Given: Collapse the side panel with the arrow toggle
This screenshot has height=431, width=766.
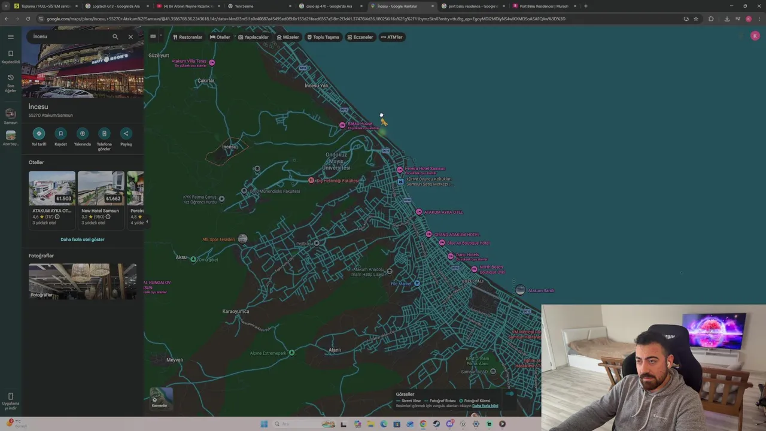Looking at the screenshot, I should tap(147, 222).
